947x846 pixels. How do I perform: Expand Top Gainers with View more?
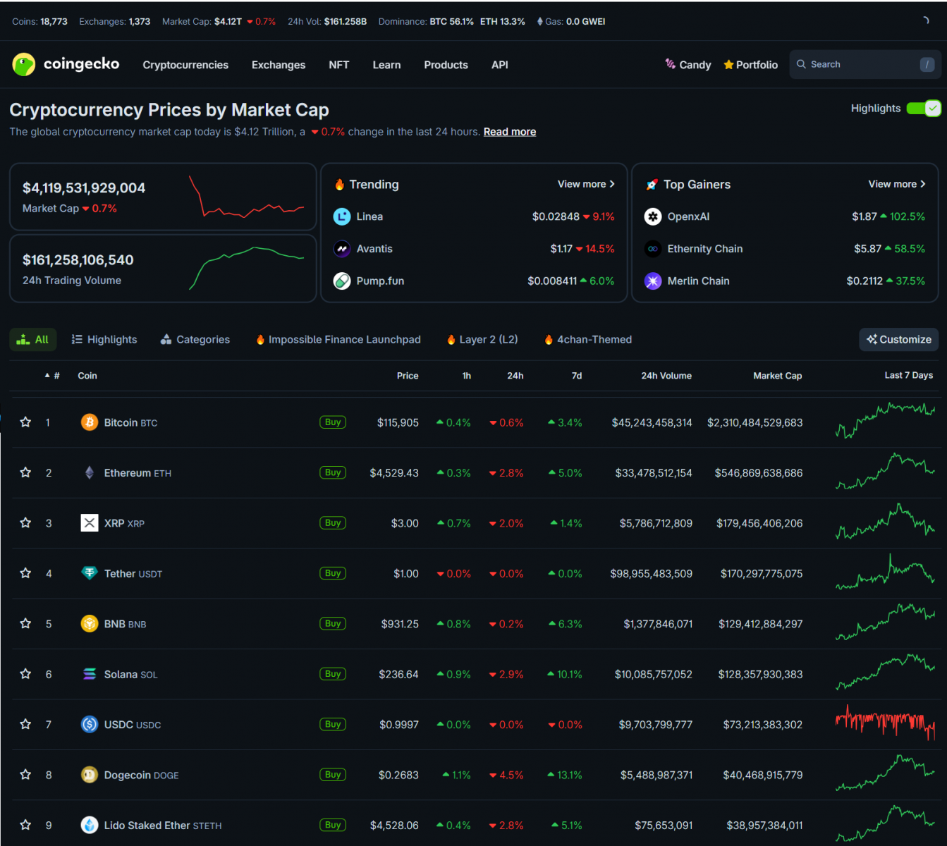pos(896,184)
